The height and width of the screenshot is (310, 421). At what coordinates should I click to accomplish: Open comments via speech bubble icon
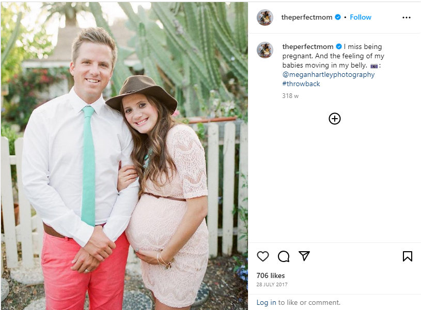(284, 256)
